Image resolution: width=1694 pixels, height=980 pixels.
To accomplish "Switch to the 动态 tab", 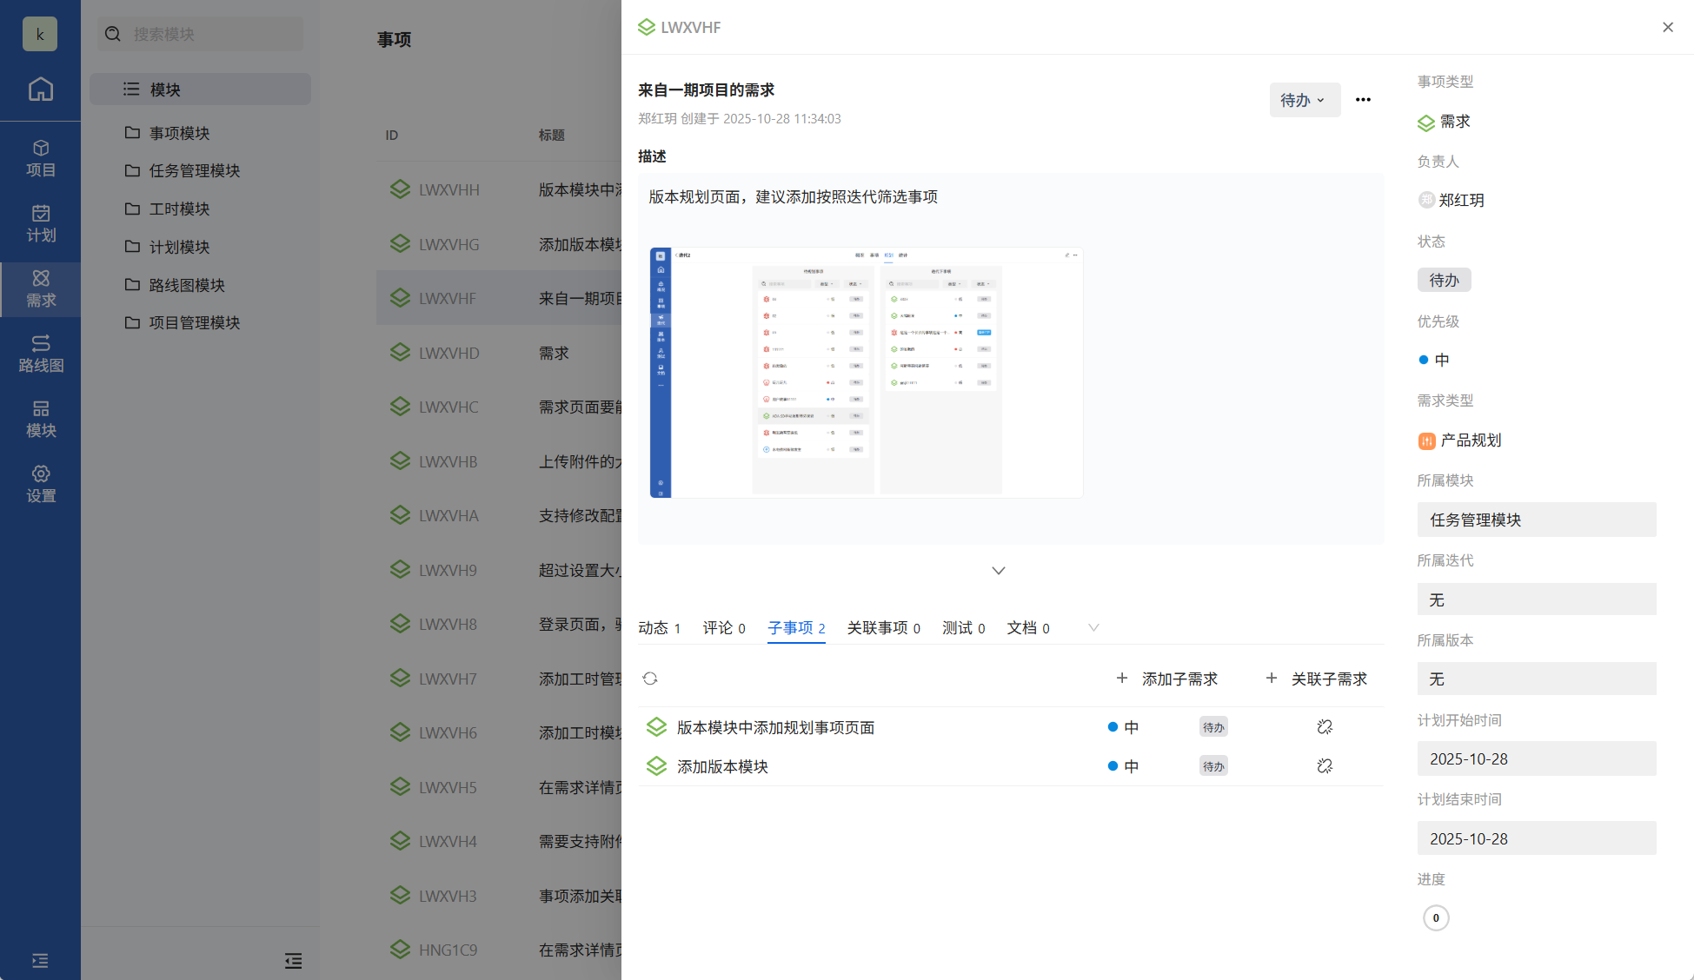I will coord(659,627).
